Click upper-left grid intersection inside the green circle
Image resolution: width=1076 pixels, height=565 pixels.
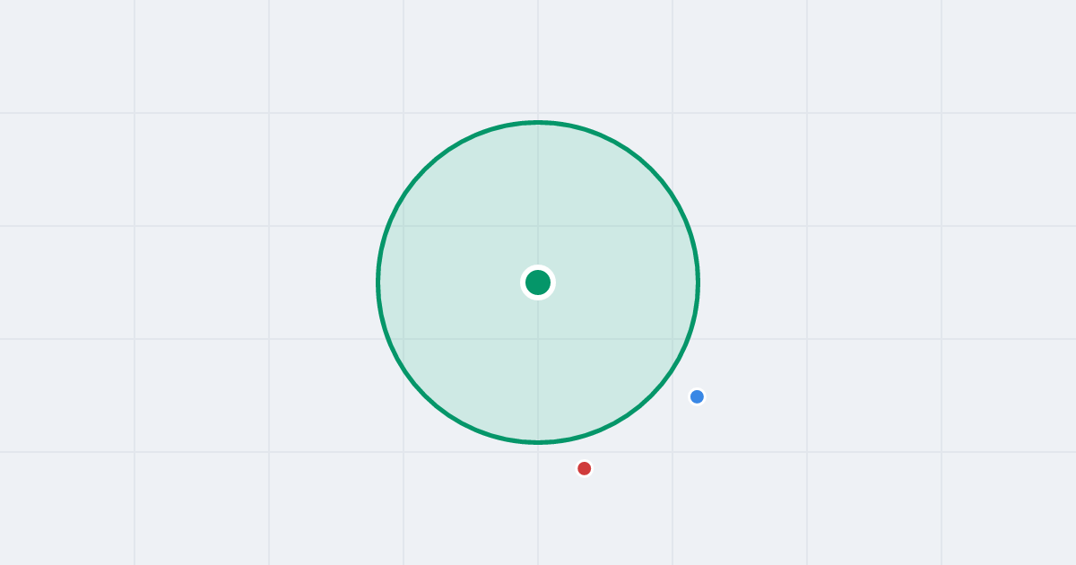pos(403,226)
